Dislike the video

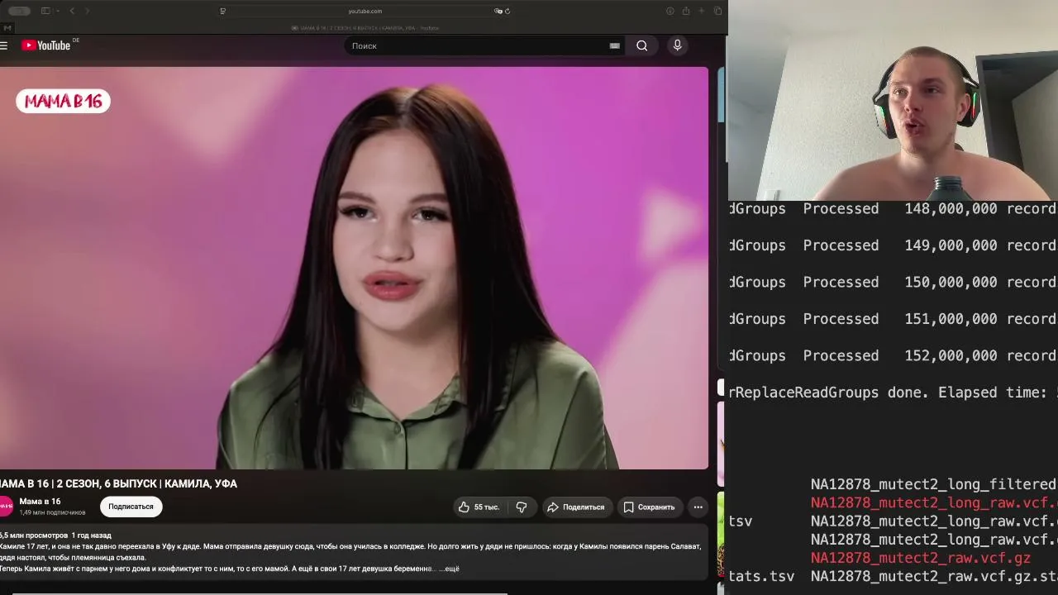(x=522, y=507)
